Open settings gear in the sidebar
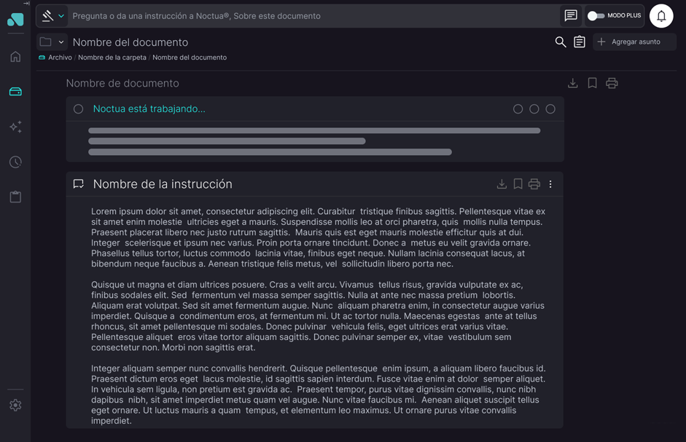This screenshot has height=442, width=686. pyautogui.click(x=15, y=406)
